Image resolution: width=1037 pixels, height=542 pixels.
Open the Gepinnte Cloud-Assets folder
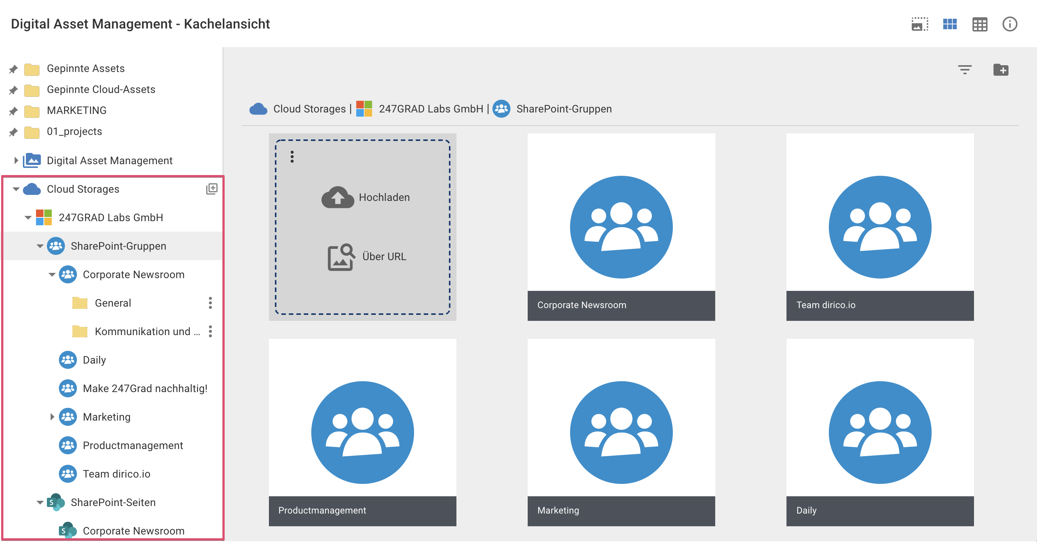pos(101,89)
